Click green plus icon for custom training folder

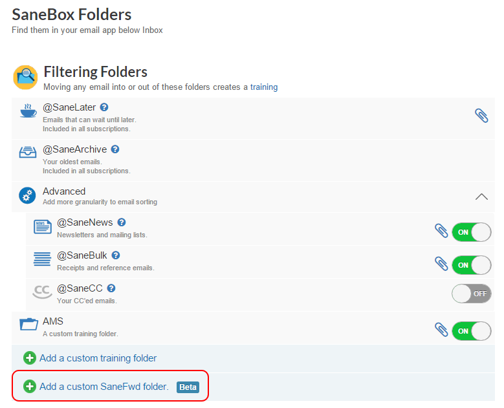click(x=30, y=358)
